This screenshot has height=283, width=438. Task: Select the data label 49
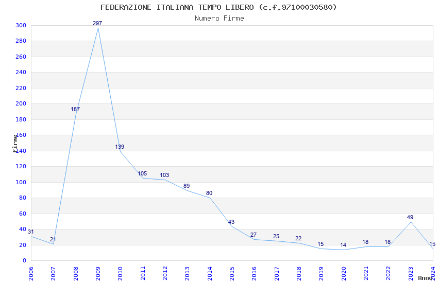tap(410, 217)
